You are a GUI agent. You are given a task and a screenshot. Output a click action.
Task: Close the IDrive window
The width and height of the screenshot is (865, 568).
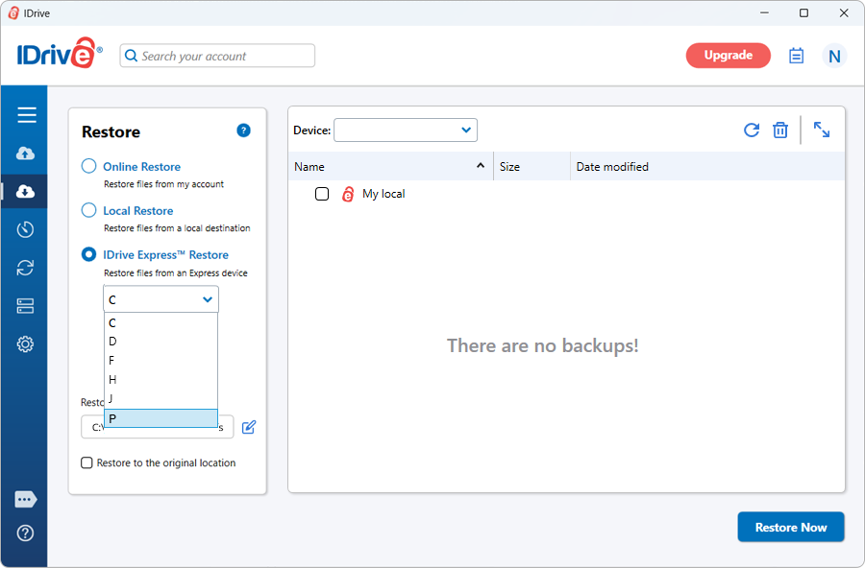pyautogui.click(x=844, y=12)
